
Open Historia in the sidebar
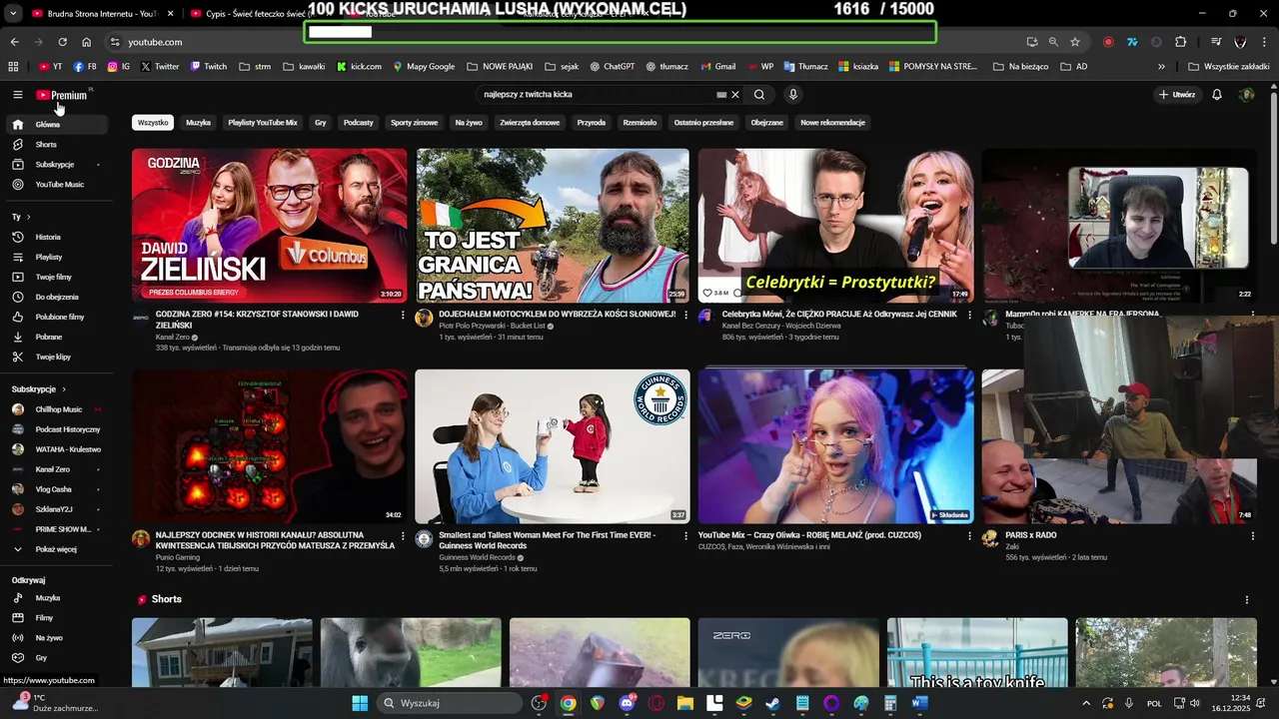(x=56, y=238)
